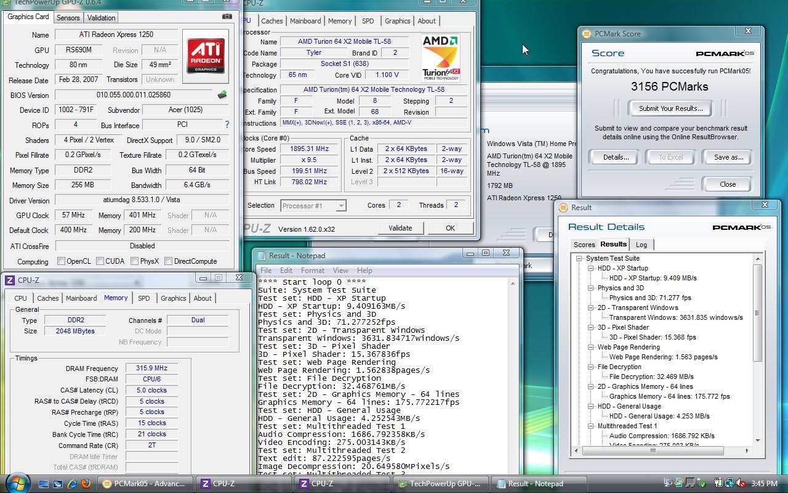
Task: Click the power plug battery tray icon
Action: coord(718,484)
